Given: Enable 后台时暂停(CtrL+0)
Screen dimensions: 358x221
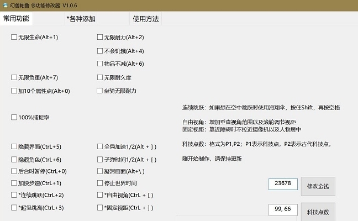Looking at the screenshot, I should tap(14, 171).
